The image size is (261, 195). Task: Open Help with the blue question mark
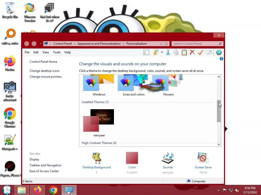(221, 59)
